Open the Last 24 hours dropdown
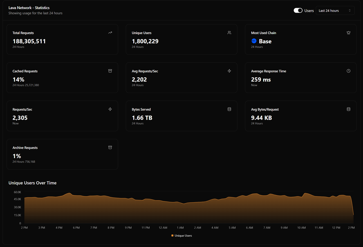This screenshot has width=363, height=247. coord(335,11)
